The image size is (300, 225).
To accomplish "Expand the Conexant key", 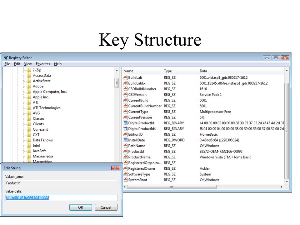I will [x=24, y=129].
